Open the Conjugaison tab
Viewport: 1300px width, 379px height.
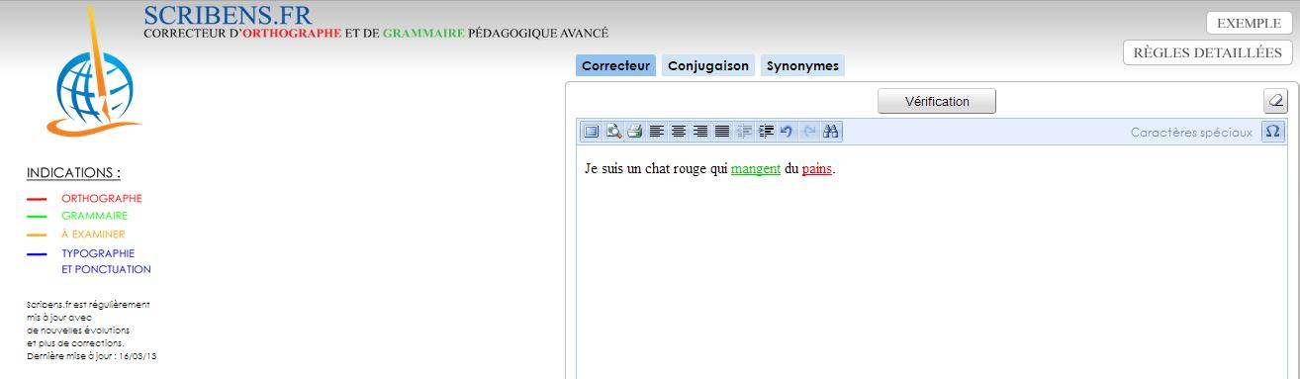(x=708, y=66)
